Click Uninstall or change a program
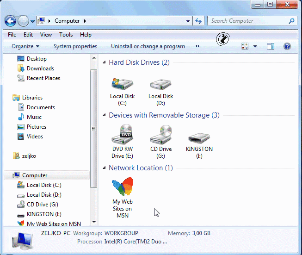The image size is (302, 255). [148, 46]
